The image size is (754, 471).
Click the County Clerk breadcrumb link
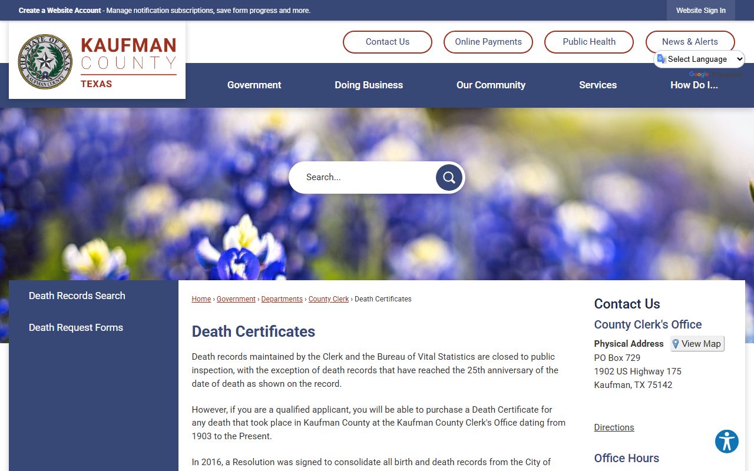click(x=329, y=299)
